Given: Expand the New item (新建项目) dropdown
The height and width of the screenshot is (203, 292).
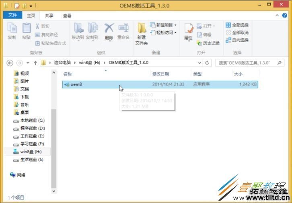Looking at the screenshot, I should [176, 25].
